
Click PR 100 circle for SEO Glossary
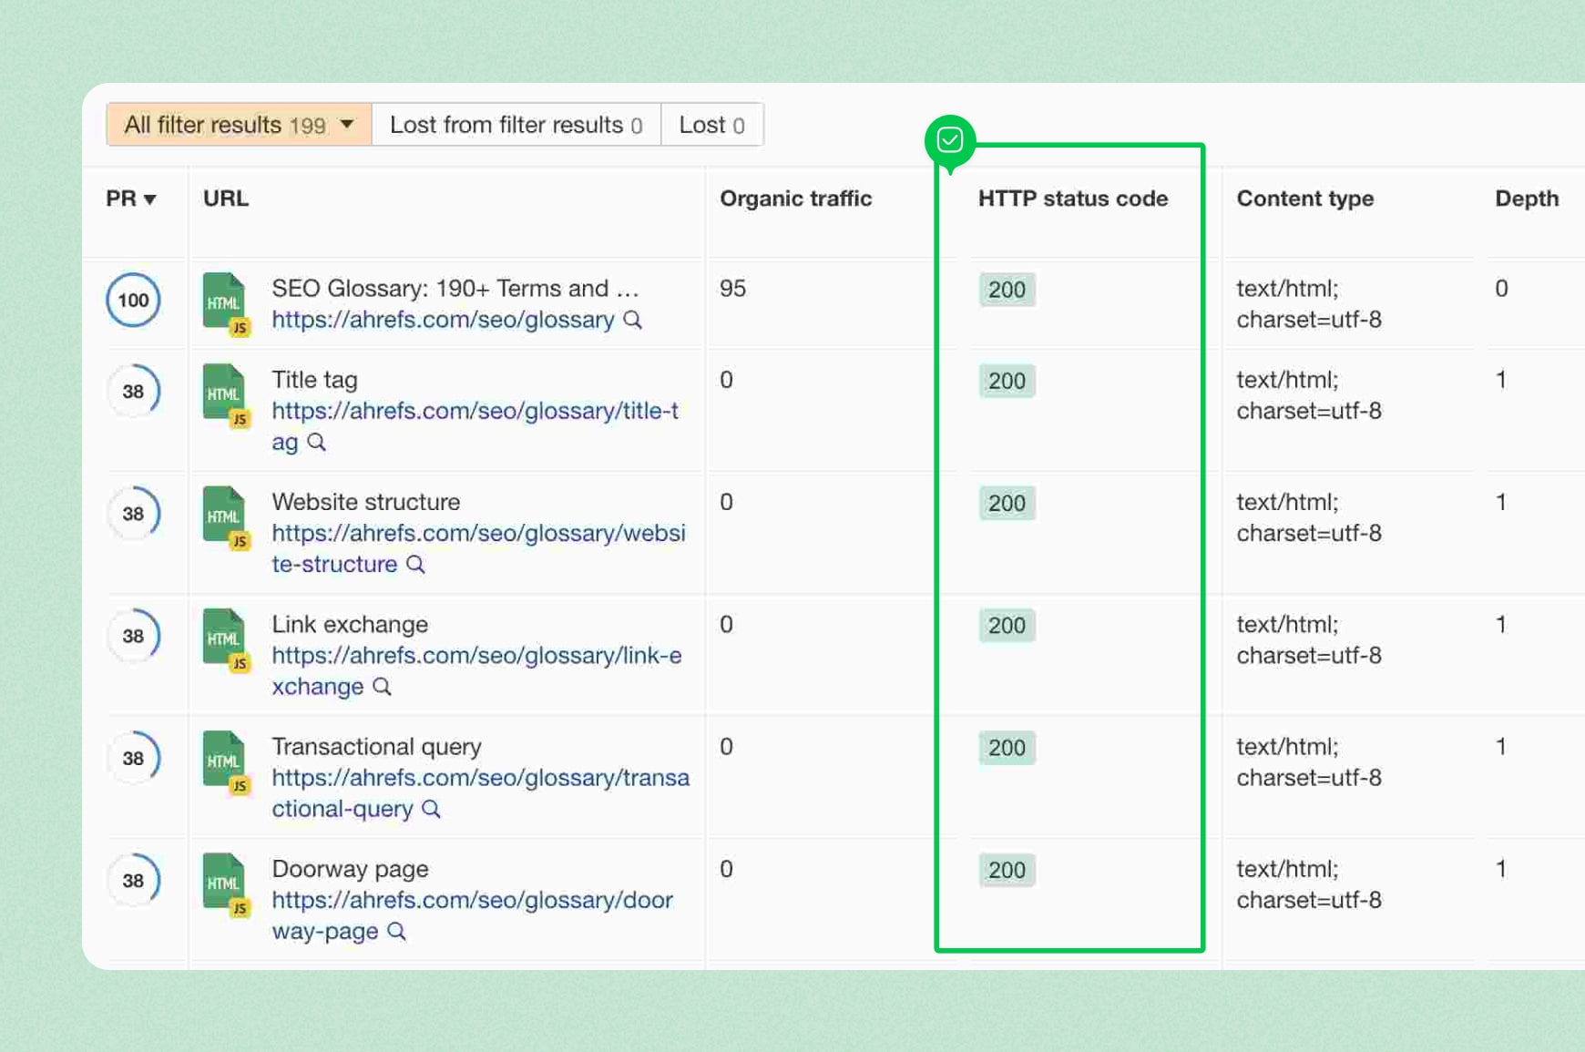point(133,301)
